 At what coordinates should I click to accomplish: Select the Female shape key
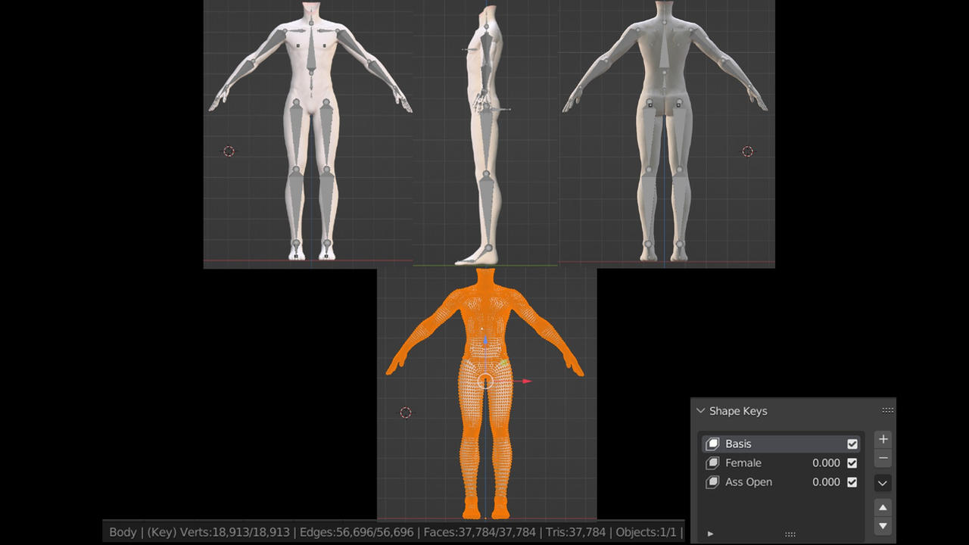781,463
